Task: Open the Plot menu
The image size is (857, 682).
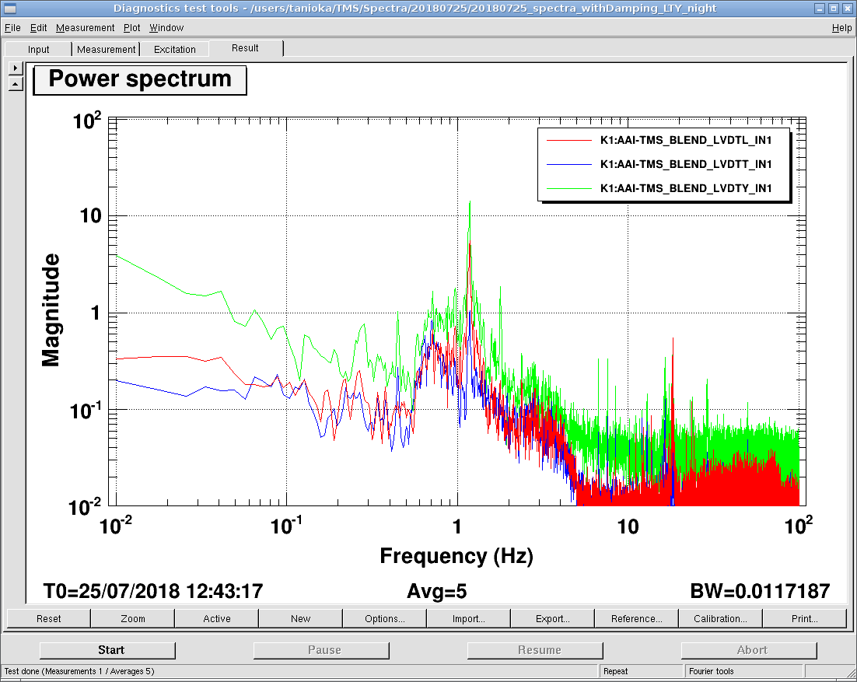Action: (132, 28)
